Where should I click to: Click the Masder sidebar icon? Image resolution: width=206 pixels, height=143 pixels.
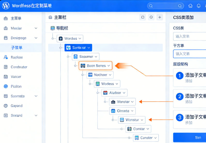6,28
